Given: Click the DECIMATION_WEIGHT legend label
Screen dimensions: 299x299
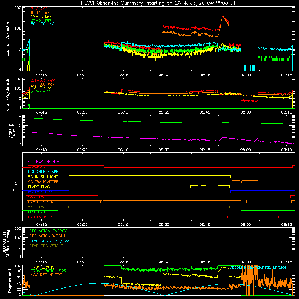Looking at the screenshot, I should click(47, 236).
